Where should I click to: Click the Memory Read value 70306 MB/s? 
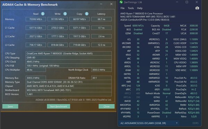(x=36, y=19)
